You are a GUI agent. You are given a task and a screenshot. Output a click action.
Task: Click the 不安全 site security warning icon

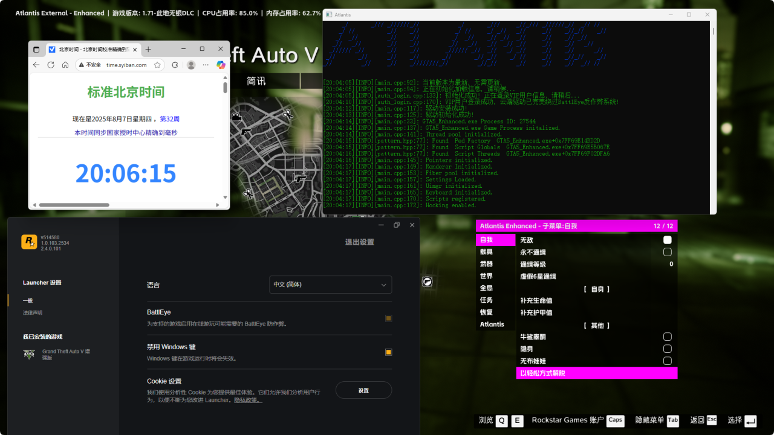coord(81,65)
